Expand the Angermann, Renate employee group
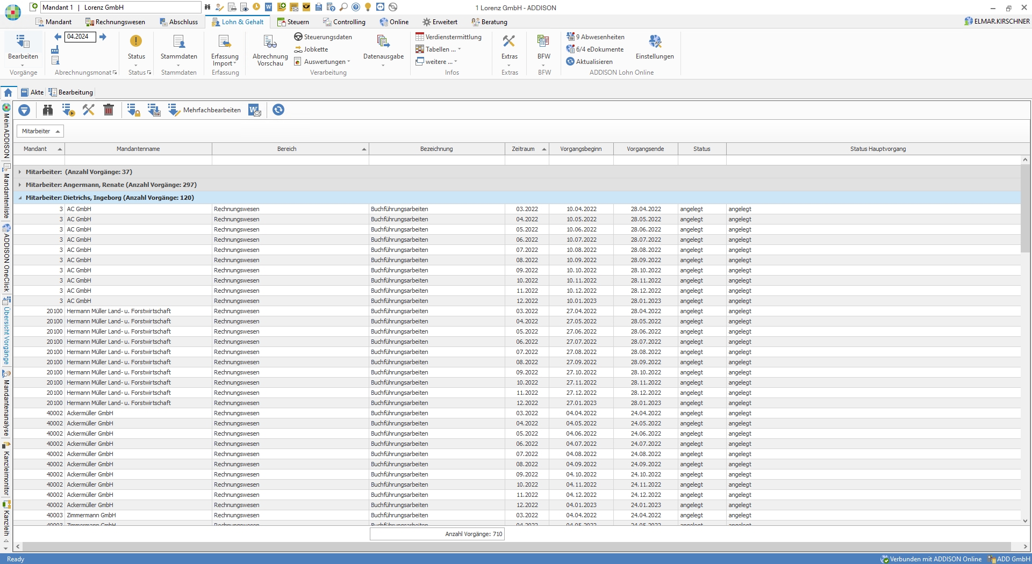The width and height of the screenshot is (1032, 564). coord(20,185)
